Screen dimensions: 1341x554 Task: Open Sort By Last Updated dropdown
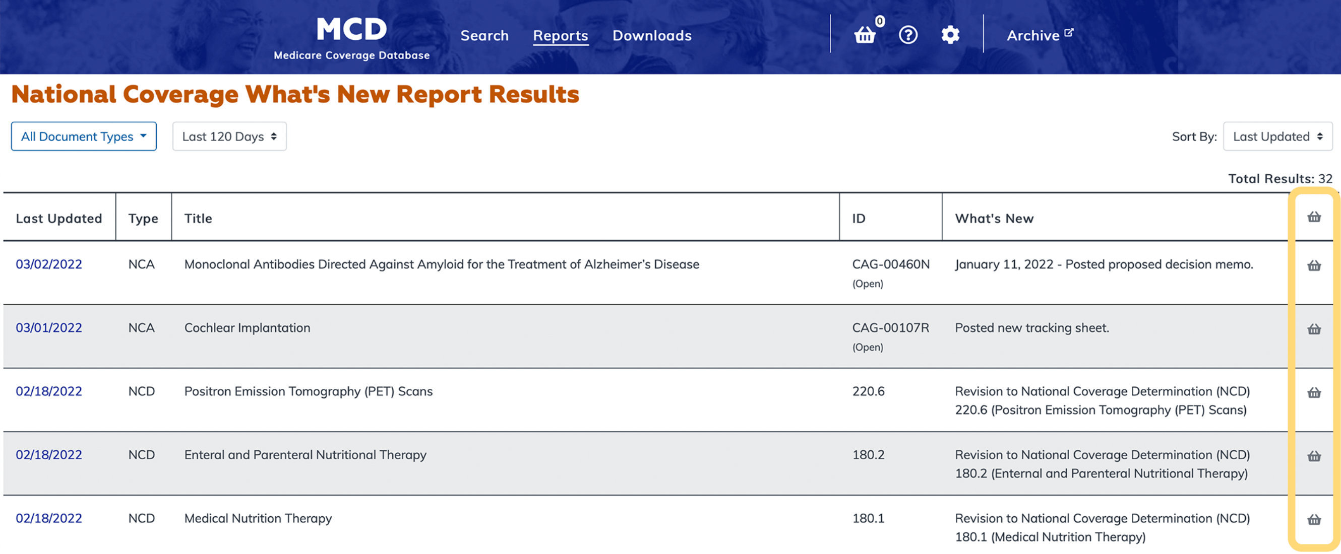pyautogui.click(x=1277, y=136)
